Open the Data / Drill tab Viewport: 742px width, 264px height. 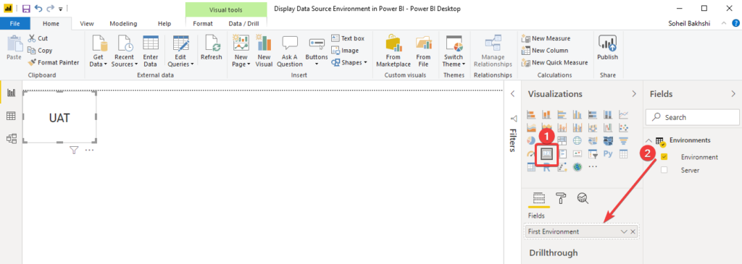coord(243,24)
